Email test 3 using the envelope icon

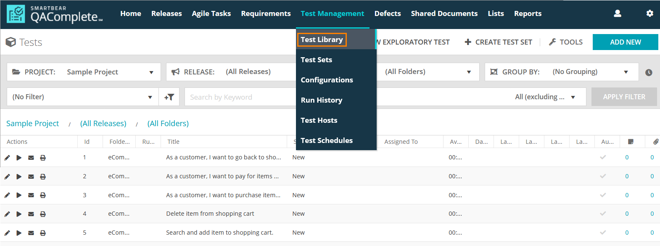[31, 195]
